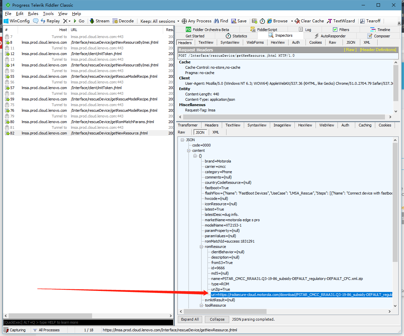This screenshot has width=404, height=336.
Task: Resume sessions with the Go button
Action: click(79, 21)
